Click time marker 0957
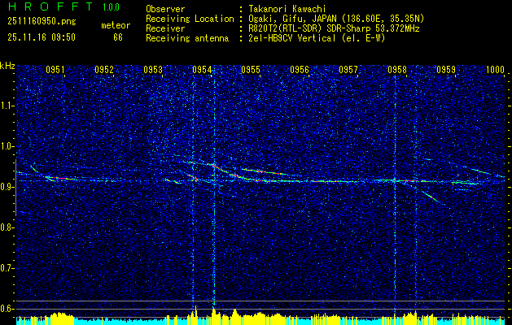The image size is (512, 325). click(x=348, y=69)
